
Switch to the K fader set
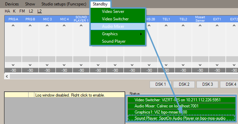click(x=14, y=11)
